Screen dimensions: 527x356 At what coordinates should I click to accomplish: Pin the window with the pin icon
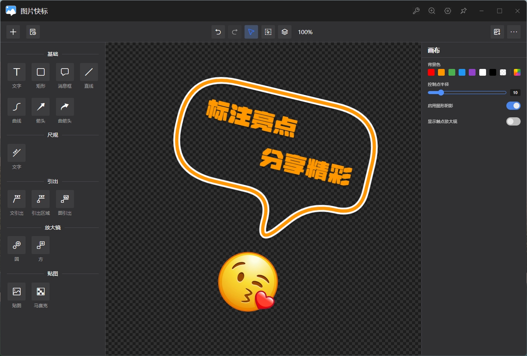(x=464, y=11)
